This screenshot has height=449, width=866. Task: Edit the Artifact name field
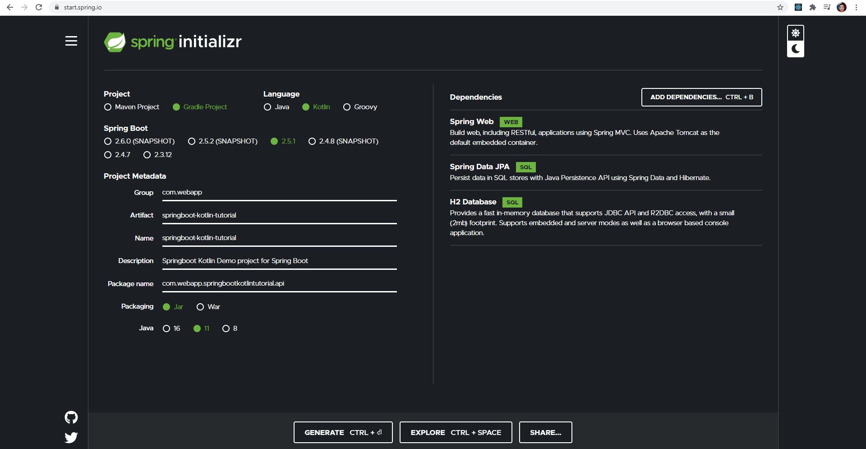279,215
